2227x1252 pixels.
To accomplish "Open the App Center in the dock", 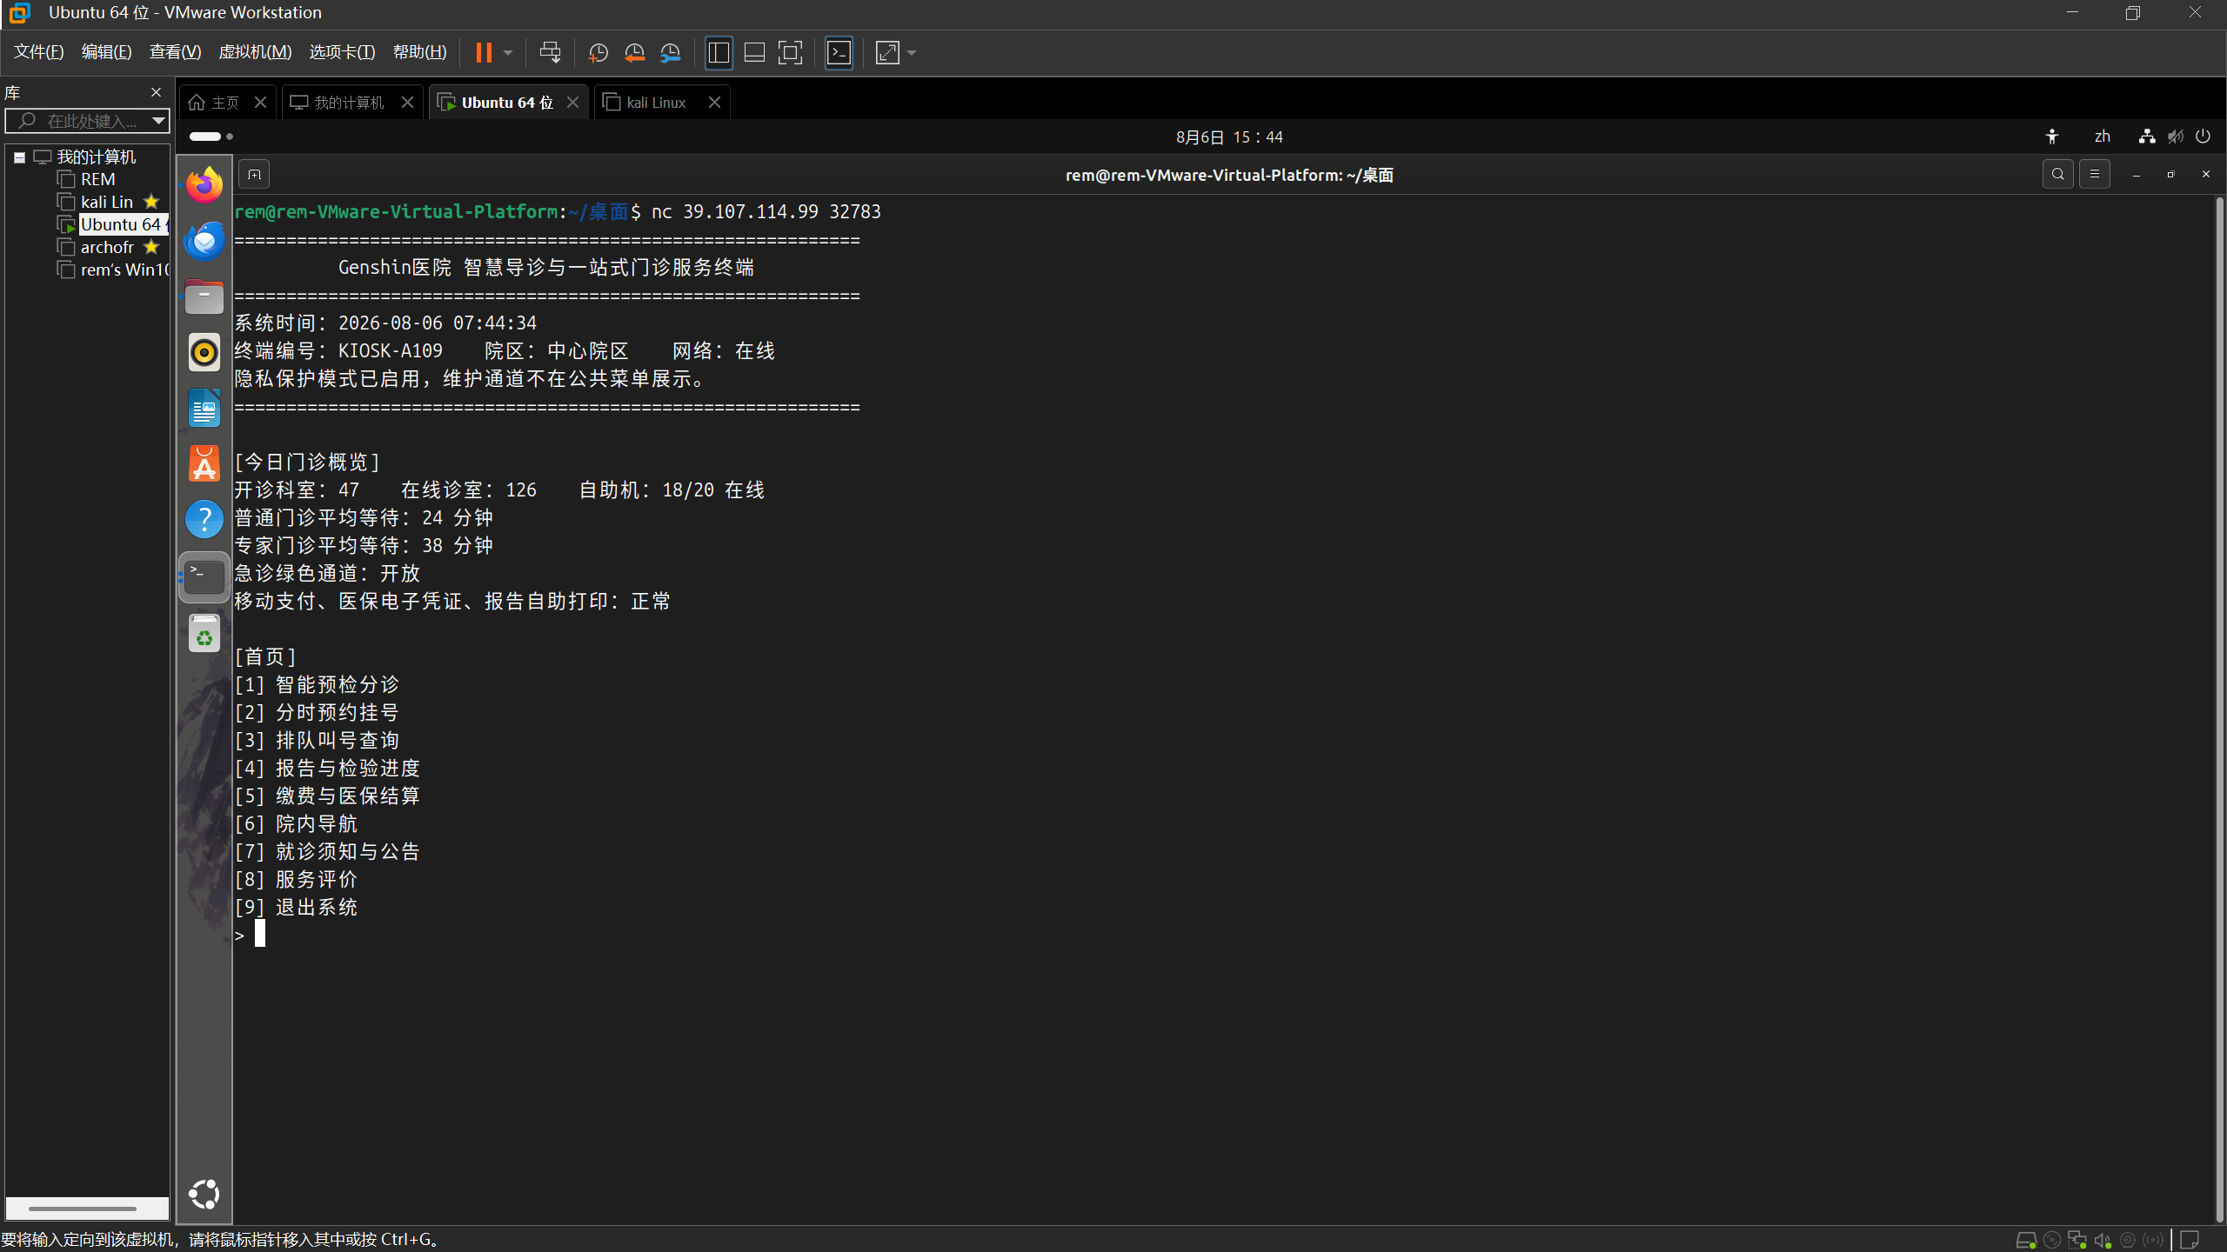I will pos(204,463).
